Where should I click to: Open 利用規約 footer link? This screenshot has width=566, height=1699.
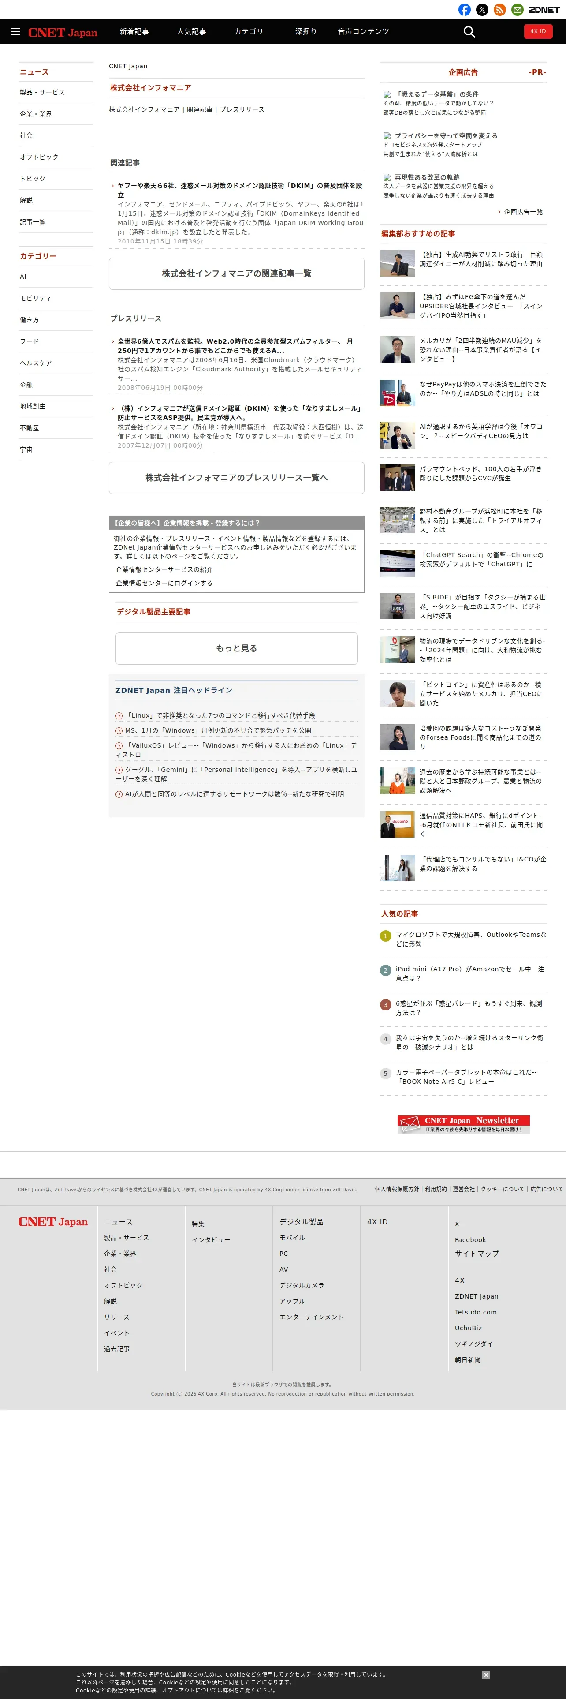tap(436, 1189)
